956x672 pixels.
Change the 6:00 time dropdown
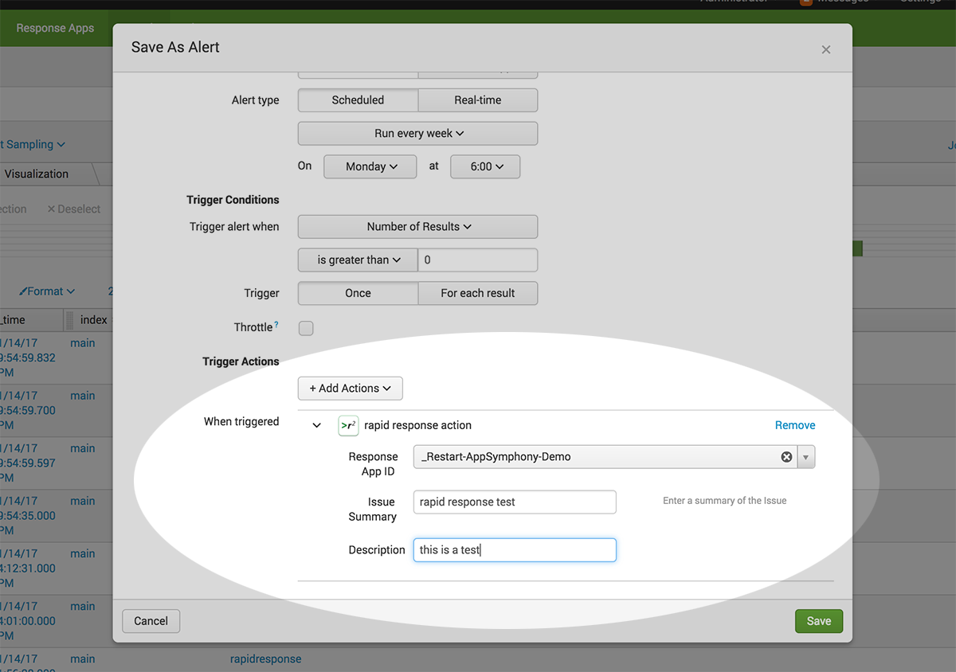pyautogui.click(x=485, y=166)
